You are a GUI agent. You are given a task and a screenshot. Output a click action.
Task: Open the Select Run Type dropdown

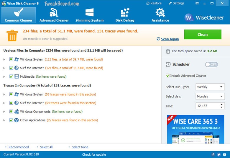pyautogui.click(x=210, y=87)
